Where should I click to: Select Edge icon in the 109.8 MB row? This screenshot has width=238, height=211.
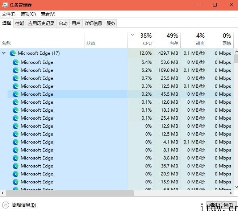click(x=16, y=70)
